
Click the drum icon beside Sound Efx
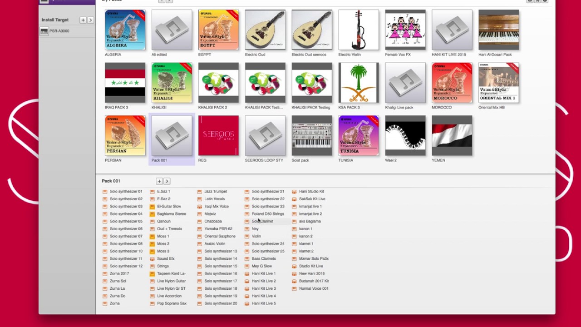click(x=152, y=259)
